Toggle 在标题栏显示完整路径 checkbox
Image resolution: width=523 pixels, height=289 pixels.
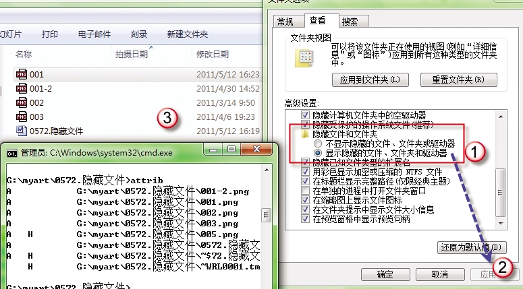point(305,181)
